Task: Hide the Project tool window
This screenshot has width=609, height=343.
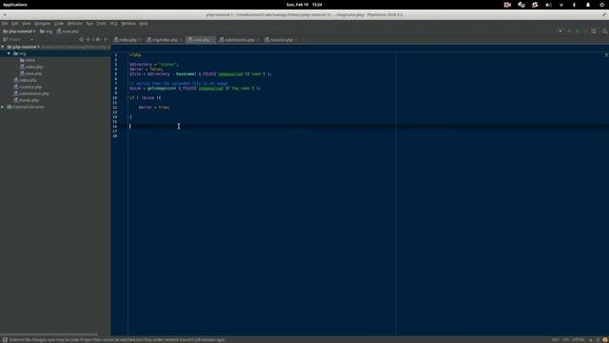Action: click(x=106, y=39)
